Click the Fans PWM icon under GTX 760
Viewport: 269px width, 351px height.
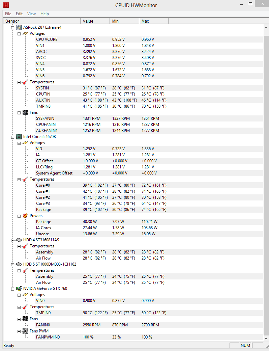[25, 331]
